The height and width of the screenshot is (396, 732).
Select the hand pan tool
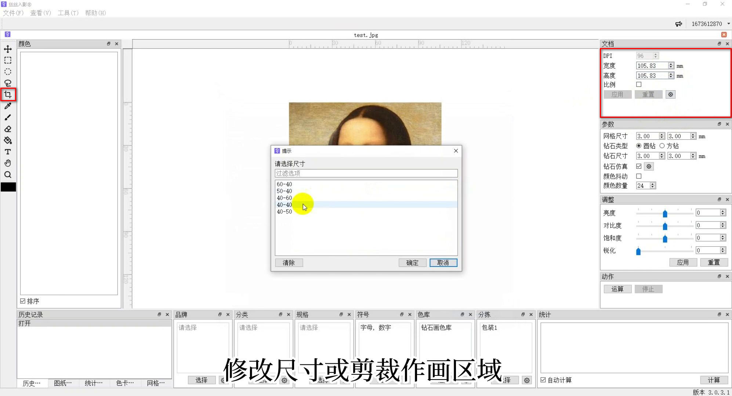pyautogui.click(x=8, y=163)
